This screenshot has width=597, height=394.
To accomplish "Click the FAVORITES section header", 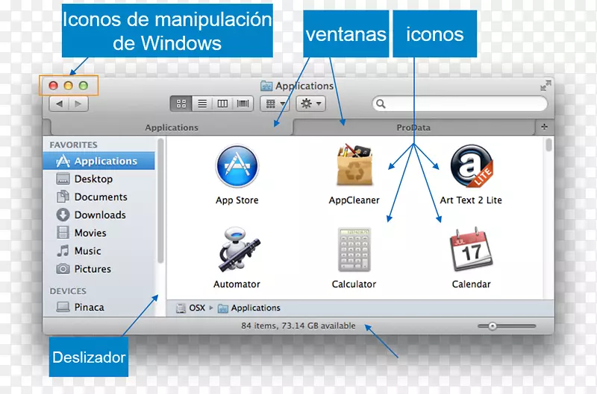I will [x=73, y=144].
